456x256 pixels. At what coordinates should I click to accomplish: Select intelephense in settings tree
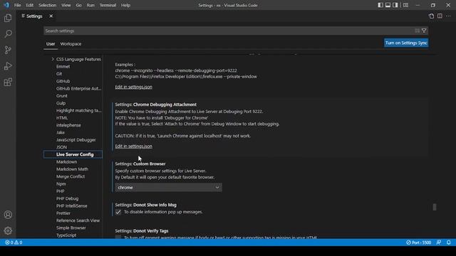(x=68, y=125)
